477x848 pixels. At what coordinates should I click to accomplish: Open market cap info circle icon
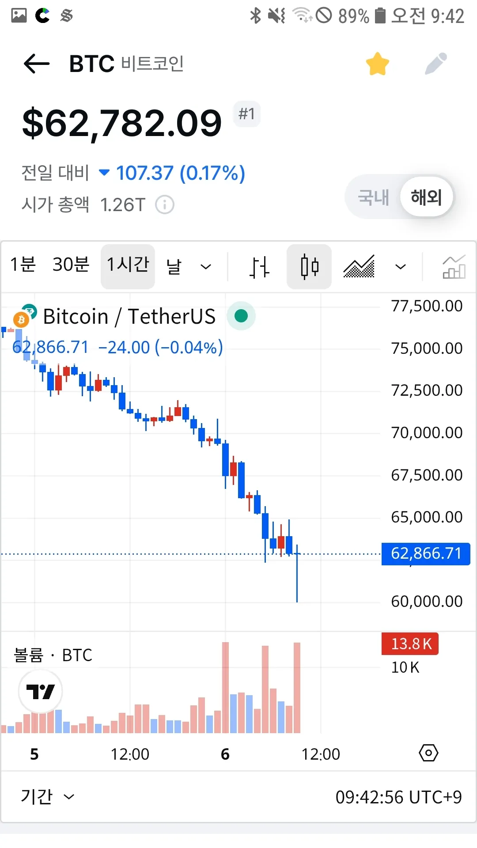pyautogui.click(x=165, y=205)
